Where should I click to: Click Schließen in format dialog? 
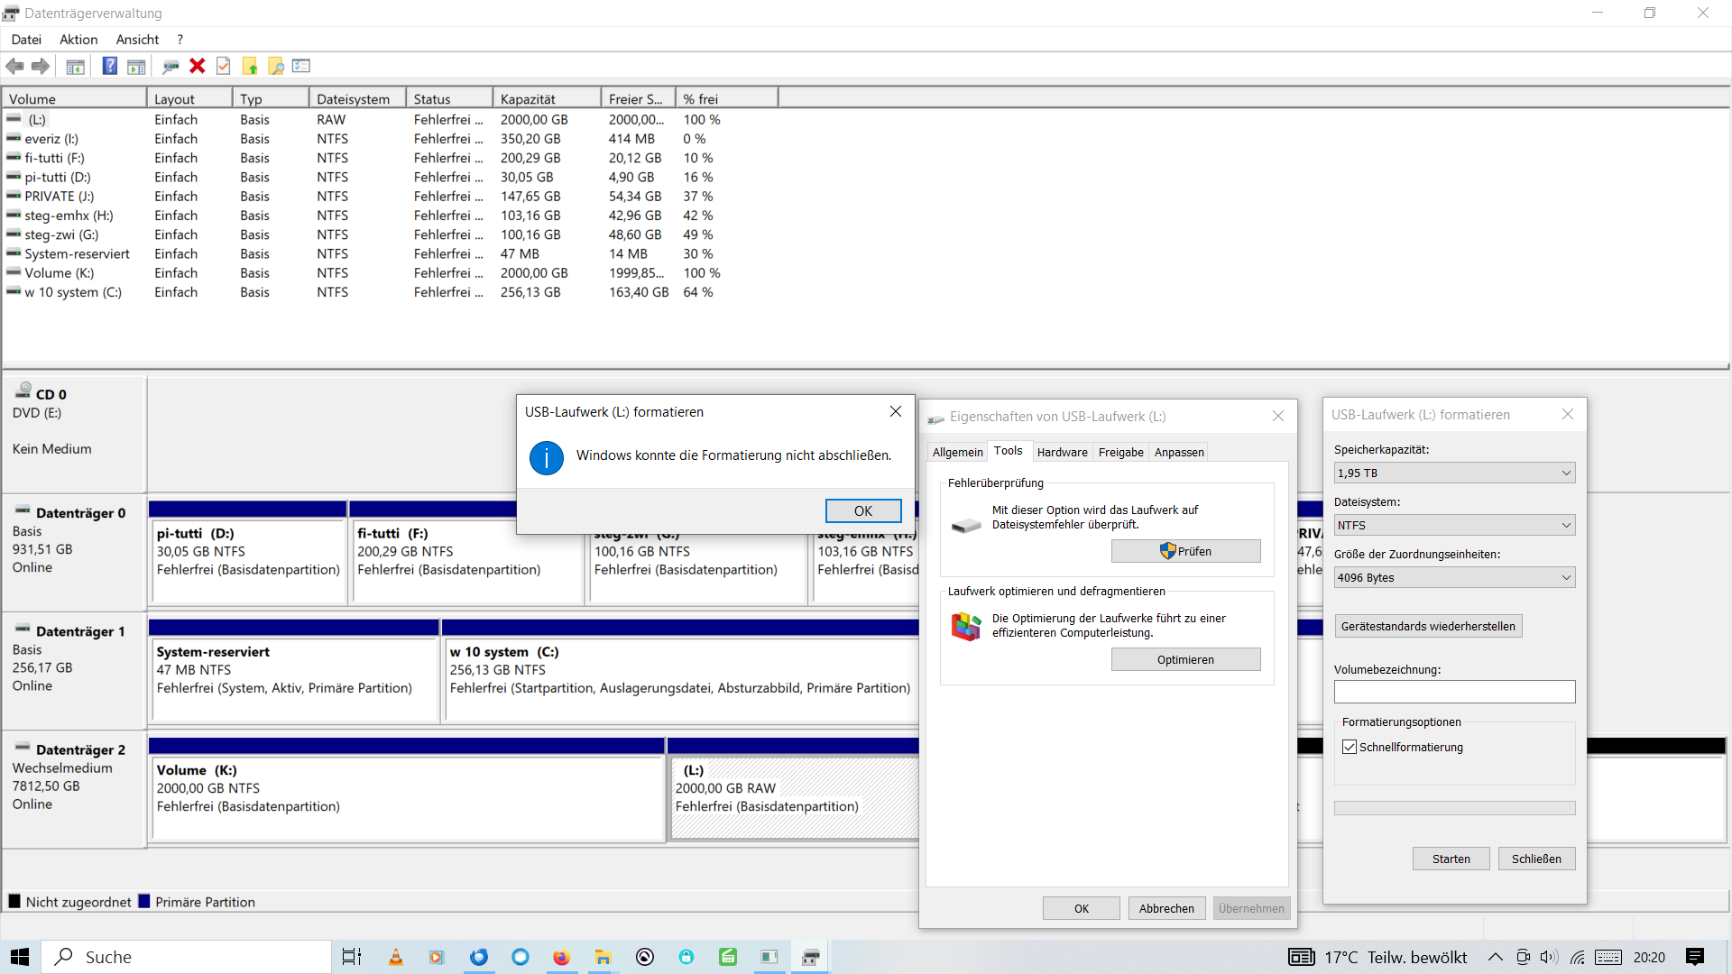pos(1536,859)
